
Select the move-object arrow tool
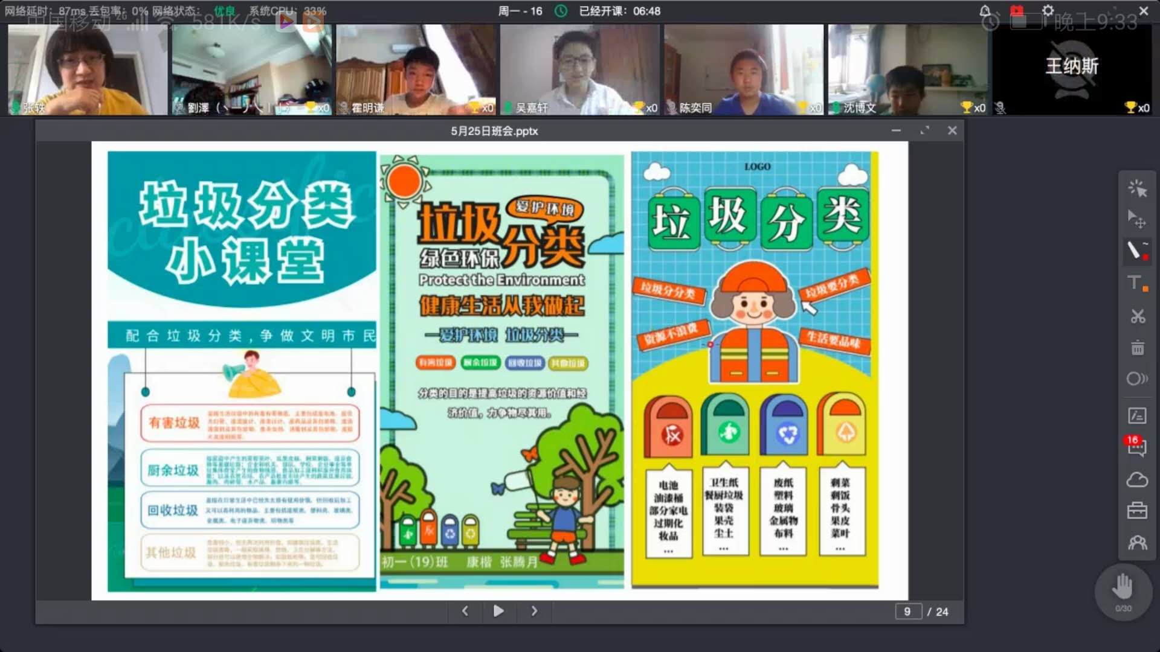(1137, 219)
